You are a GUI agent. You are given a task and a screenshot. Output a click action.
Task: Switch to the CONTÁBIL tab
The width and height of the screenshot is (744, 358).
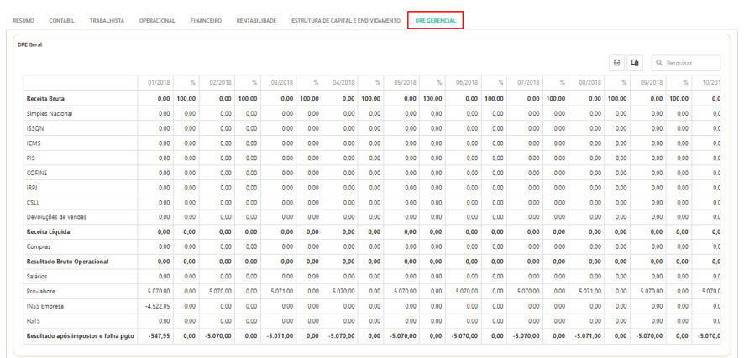click(x=61, y=21)
